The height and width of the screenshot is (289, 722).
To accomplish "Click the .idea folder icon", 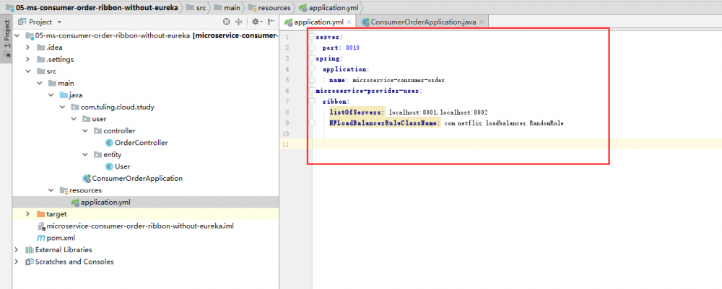I will point(40,48).
